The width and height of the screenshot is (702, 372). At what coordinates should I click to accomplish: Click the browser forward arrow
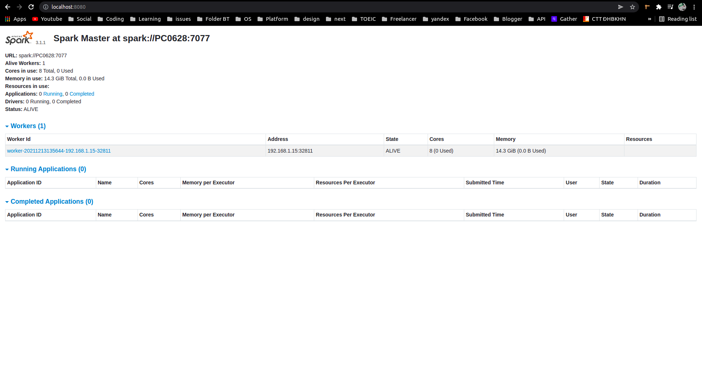click(x=19, y=7)
